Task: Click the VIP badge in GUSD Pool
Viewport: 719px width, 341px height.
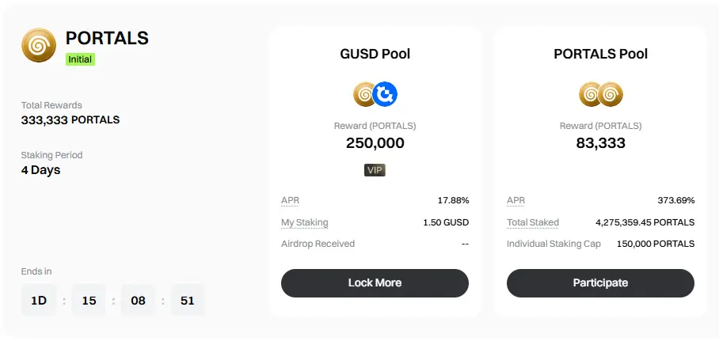Action: (375, 171)
